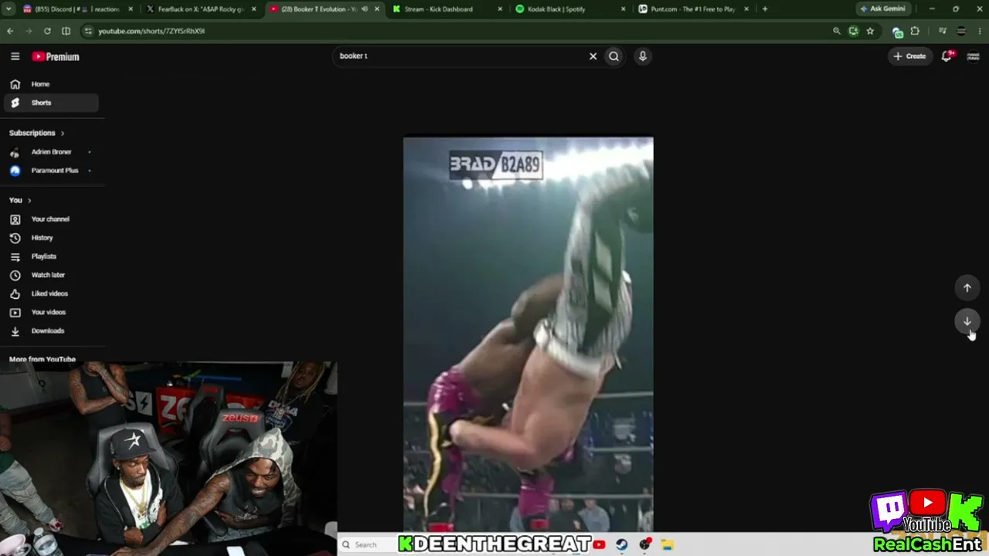
Task: Expand the Subscriptions section
Action: tap(37, 133)
